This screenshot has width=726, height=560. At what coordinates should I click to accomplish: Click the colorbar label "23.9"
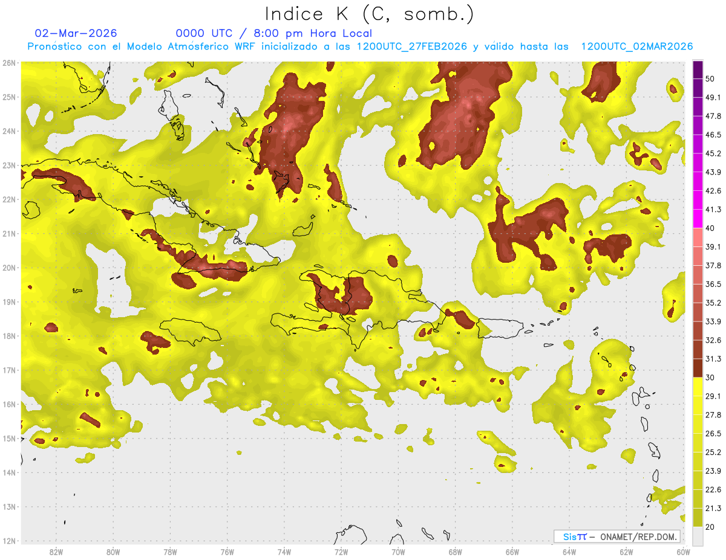[713, 471]
